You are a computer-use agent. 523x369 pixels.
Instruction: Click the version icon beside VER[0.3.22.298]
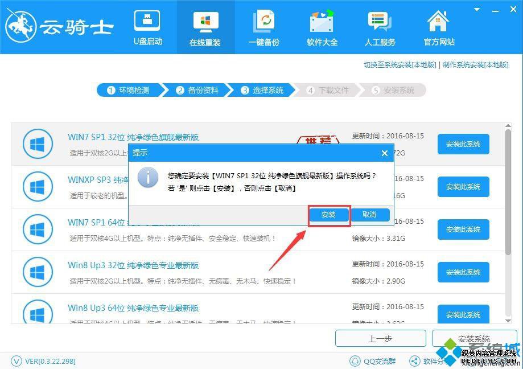(17, 361)
